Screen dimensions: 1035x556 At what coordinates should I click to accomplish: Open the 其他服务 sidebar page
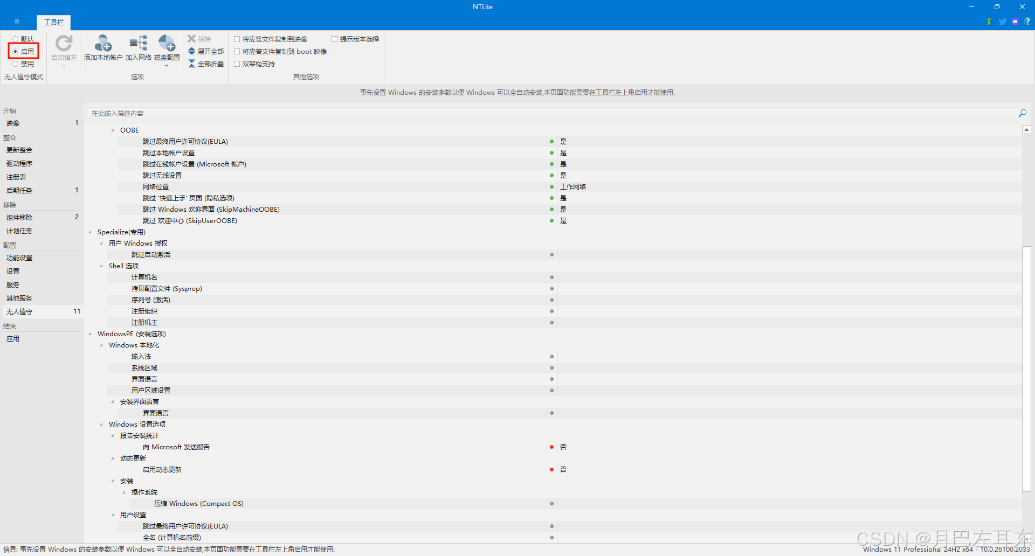click(x=42, y=298)
